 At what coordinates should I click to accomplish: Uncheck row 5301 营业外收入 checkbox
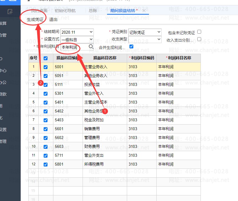pyautogui.click(x=45, y=94)
